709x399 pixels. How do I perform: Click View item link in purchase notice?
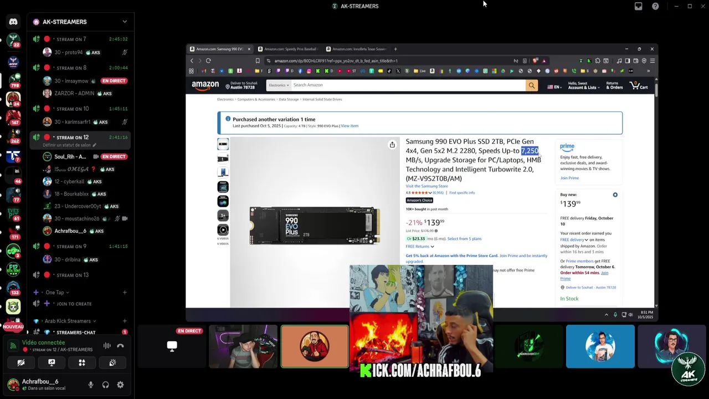(350, 126)
